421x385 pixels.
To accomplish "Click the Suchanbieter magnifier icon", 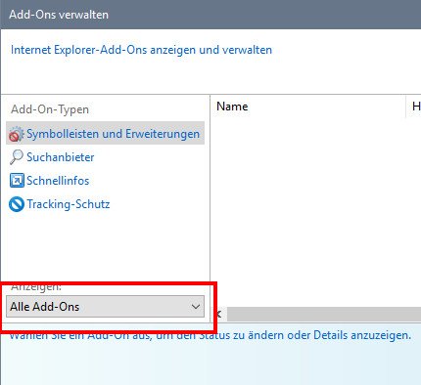I will (16, 157).
